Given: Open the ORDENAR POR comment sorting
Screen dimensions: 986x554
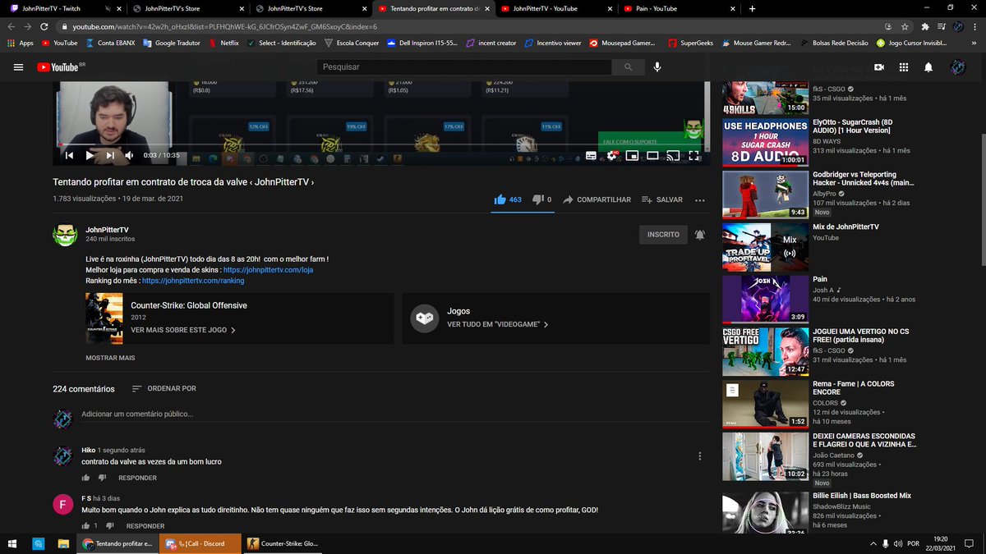Looking at the screenshot, I should point(164,388).
